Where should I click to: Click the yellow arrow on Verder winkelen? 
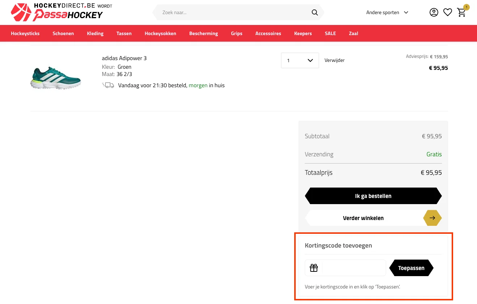[x=432, y=218]
